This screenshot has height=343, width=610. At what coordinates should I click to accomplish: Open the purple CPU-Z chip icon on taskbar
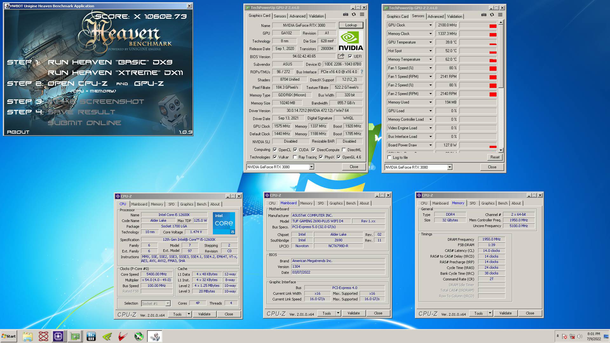tap(58, 336)
